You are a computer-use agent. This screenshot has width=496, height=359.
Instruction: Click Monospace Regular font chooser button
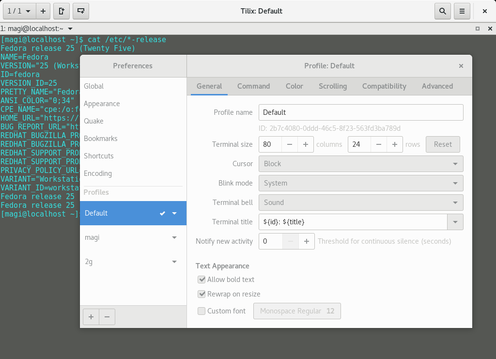click(x=297, y=311)
